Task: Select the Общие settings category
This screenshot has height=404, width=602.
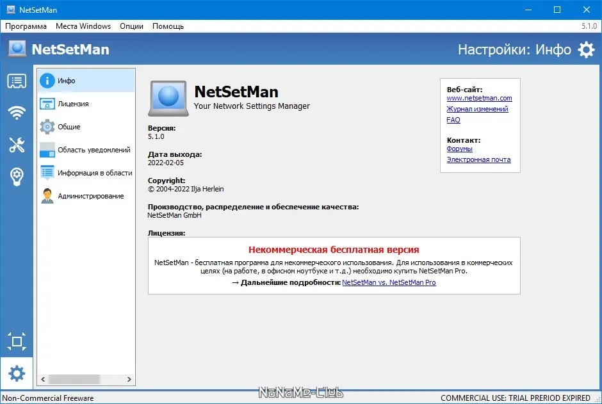Action: (x=86, y=127)
